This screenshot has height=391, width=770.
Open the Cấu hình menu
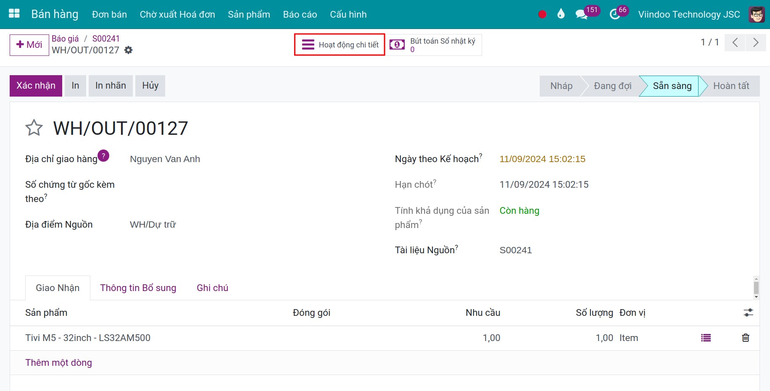pyautogui.click(x=348, y=14)
